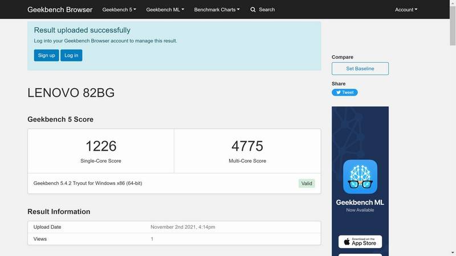The width and height of the screenshot is (456, 256).
Task: Click the Tweet button with the Twitter bird
Action: pyautogui.click(x=345, y=92)
